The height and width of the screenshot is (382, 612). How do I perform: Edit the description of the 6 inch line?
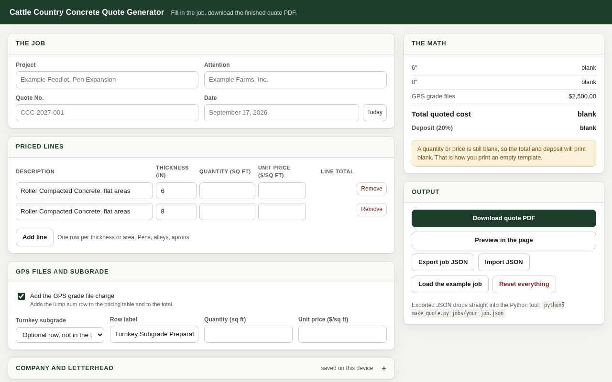coord(84,191)
